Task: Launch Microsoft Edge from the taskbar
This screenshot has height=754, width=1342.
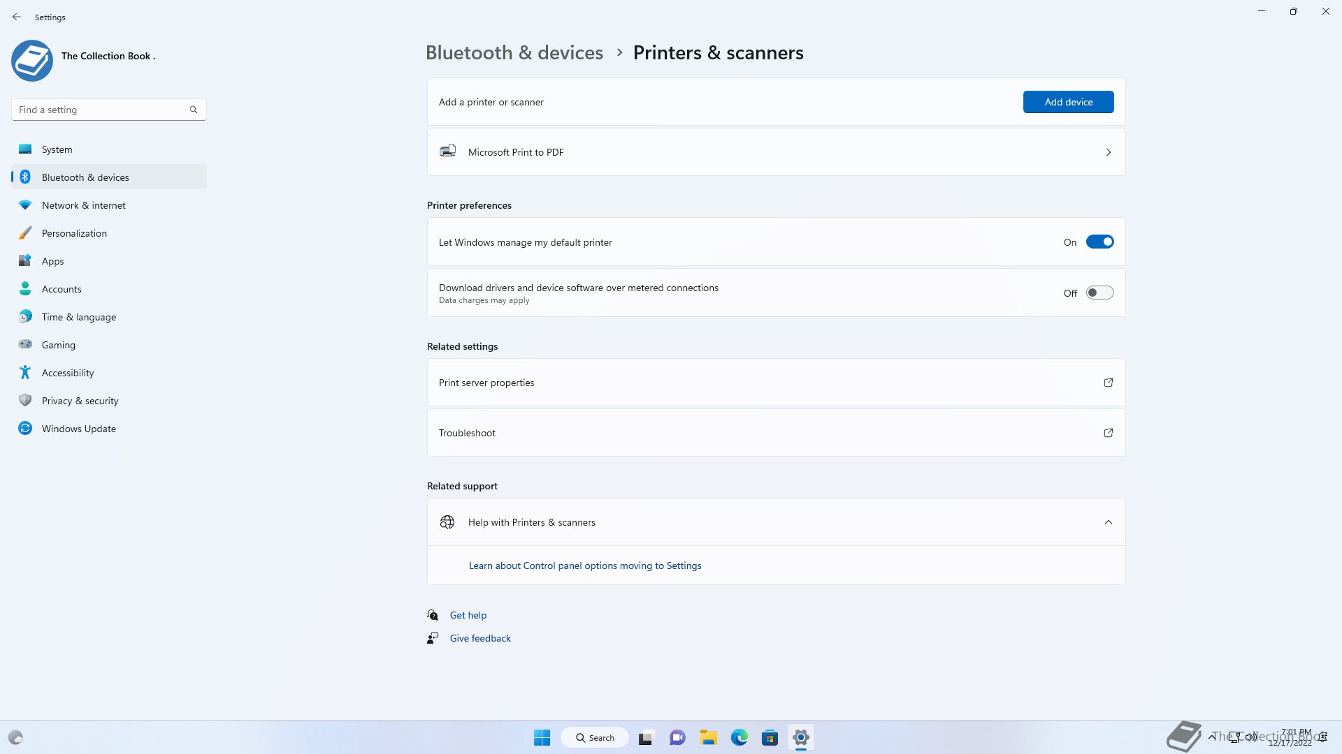Action: [739, 737]
